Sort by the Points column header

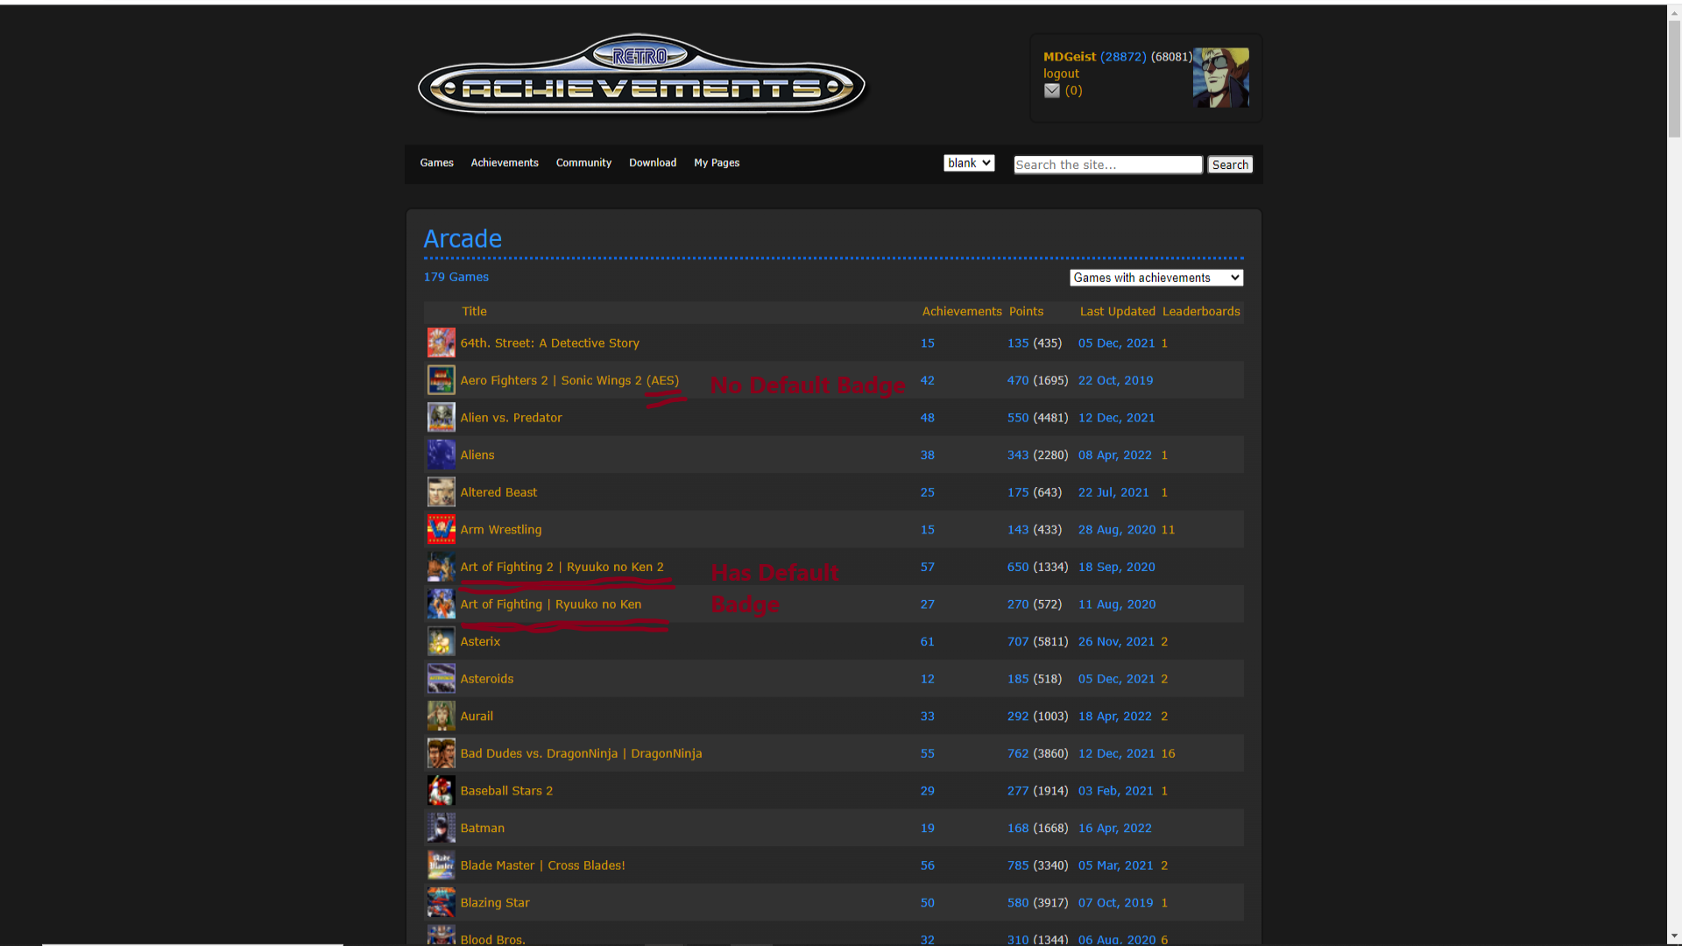[1026, 312]
